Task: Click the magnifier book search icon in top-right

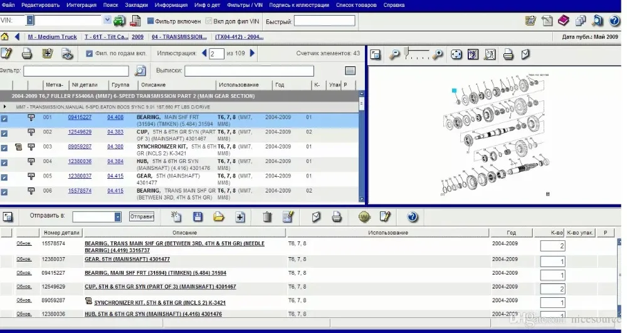Action: (598, 21)
